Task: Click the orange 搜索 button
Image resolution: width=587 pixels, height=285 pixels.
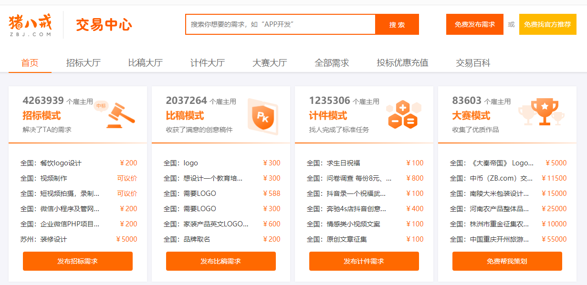Action: click(x=397, y=24)
